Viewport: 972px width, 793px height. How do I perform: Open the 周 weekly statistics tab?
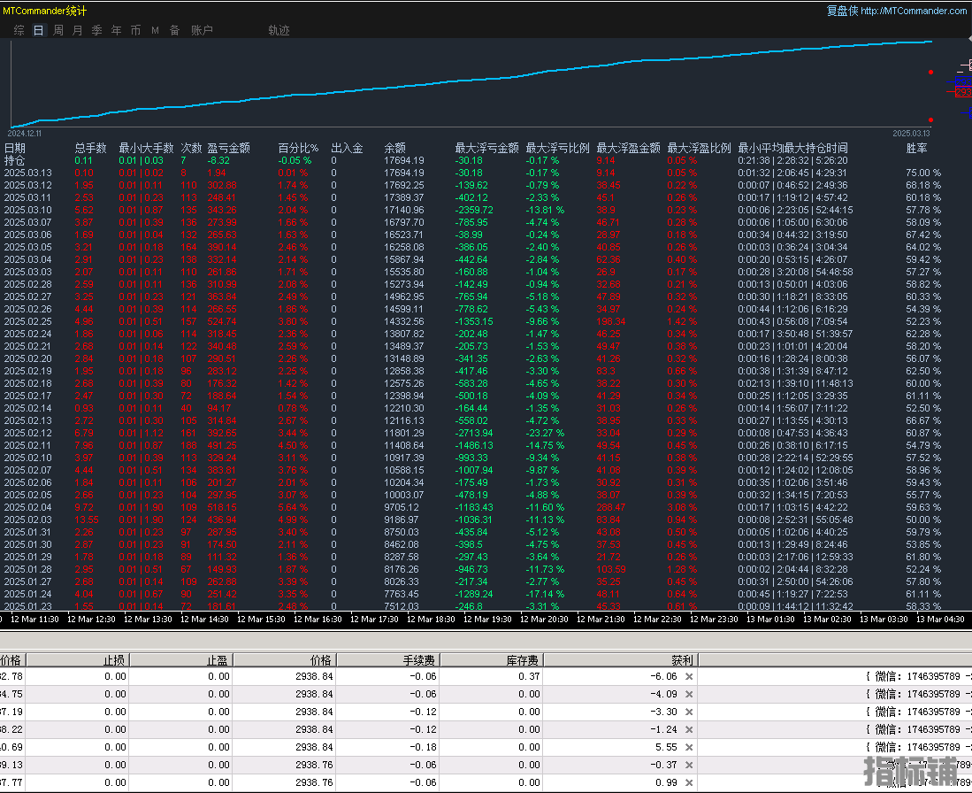(58, 30)
